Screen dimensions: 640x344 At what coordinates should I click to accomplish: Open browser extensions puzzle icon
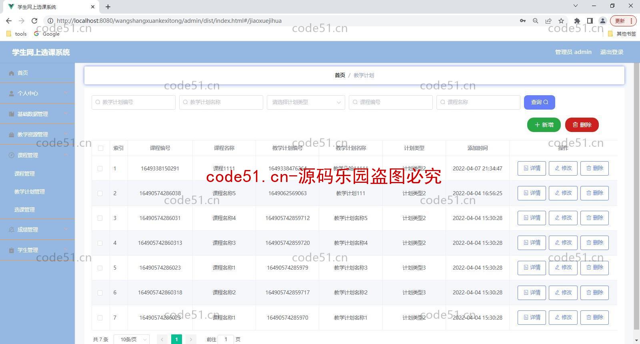577,21
